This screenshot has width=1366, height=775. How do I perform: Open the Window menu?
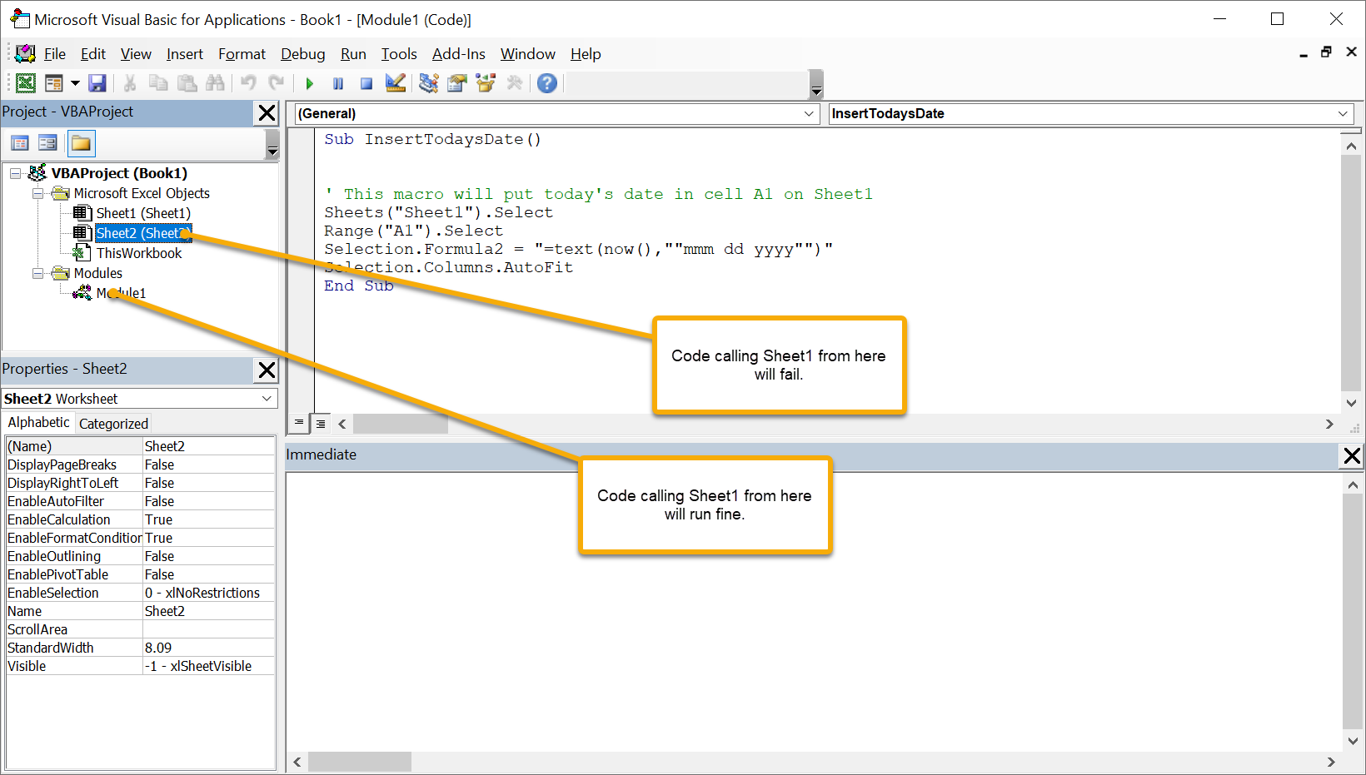point(528,54)
